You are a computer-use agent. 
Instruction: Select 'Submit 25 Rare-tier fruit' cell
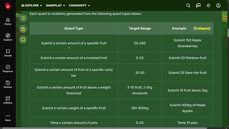(x=187, y=73)
